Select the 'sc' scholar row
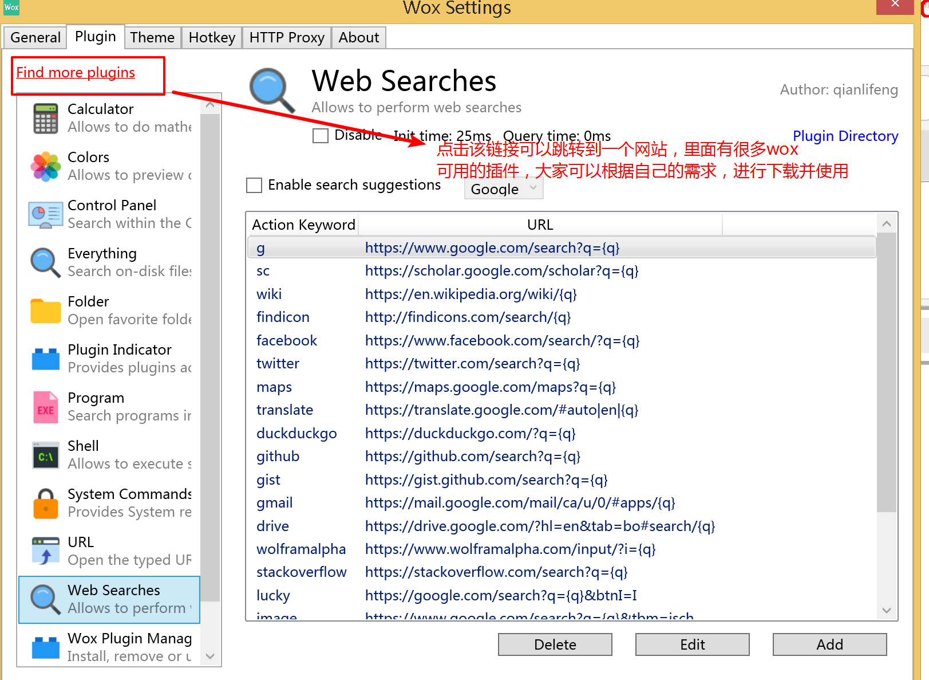 [562, 271]
